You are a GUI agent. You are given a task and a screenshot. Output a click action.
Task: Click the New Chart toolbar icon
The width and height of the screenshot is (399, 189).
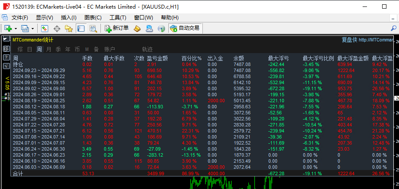click(x=8, y=28)
